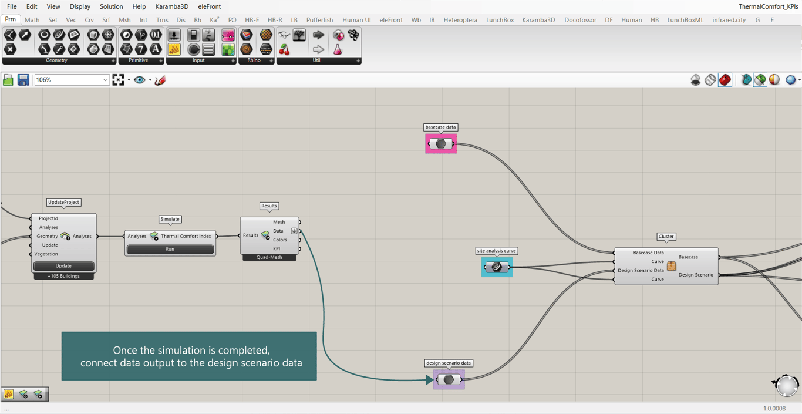Image resolution: width=802 pixels, height=414 pixels.
Task: Turn on wireframe preview mode
Action: (710, 80)
